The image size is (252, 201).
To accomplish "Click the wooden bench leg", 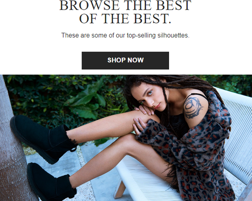I will 120,189.
